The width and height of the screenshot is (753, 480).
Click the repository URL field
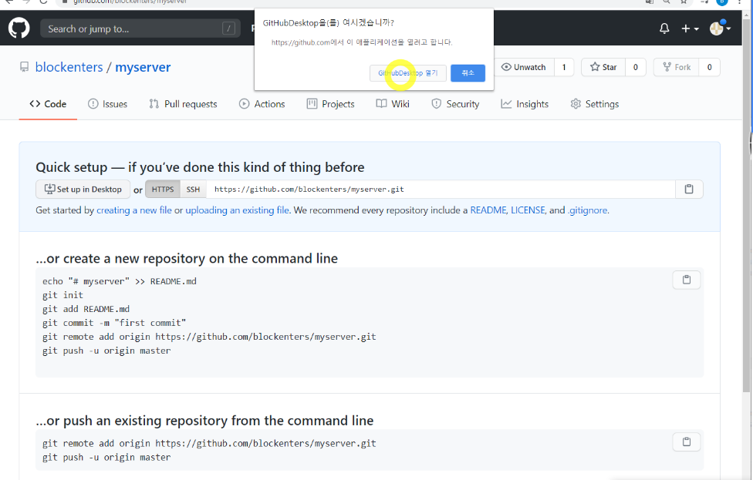click(441, 189)
